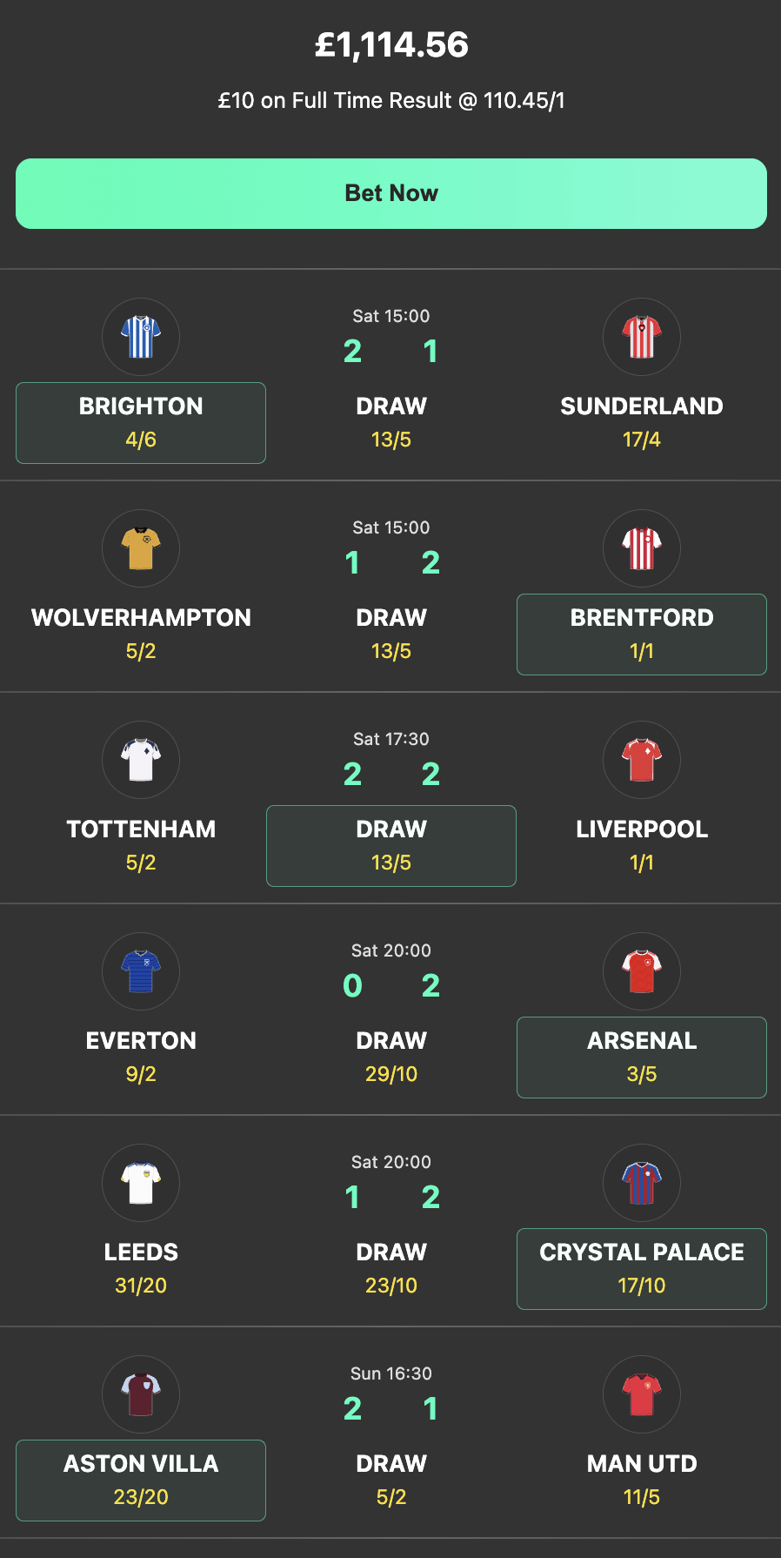This screenshot has height=1558, width=781.
Task: Select the Wolverhampton gold shirt icon
Action: [140, 548]
